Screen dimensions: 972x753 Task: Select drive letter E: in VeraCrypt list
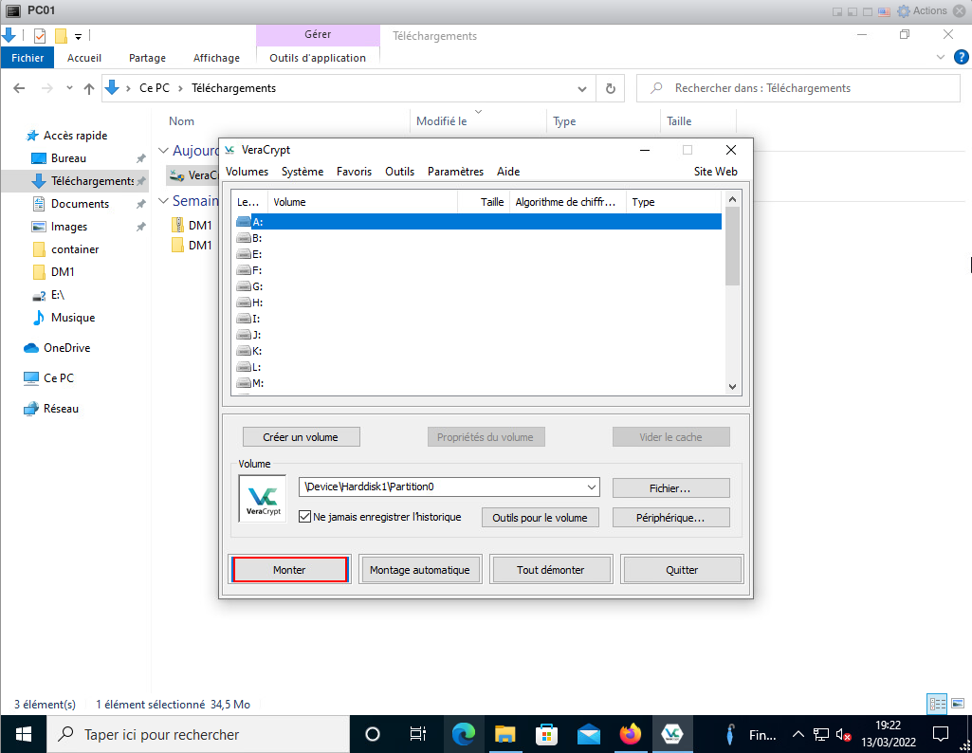tap(257, 254)
